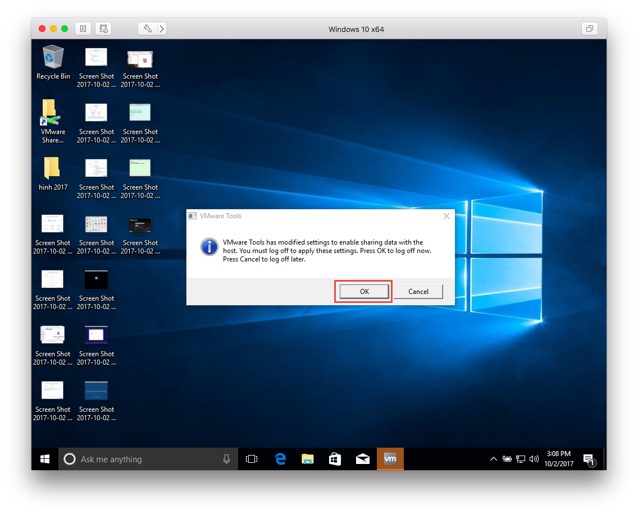The height and width of the screenshot is (515, 638).
Task: Expand the VMware toolbar with the chevron arrow
Action: (161, 29)
